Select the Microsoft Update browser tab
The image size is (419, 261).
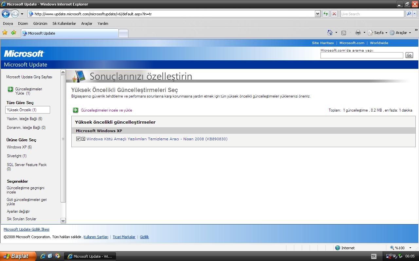coord(69,33)
